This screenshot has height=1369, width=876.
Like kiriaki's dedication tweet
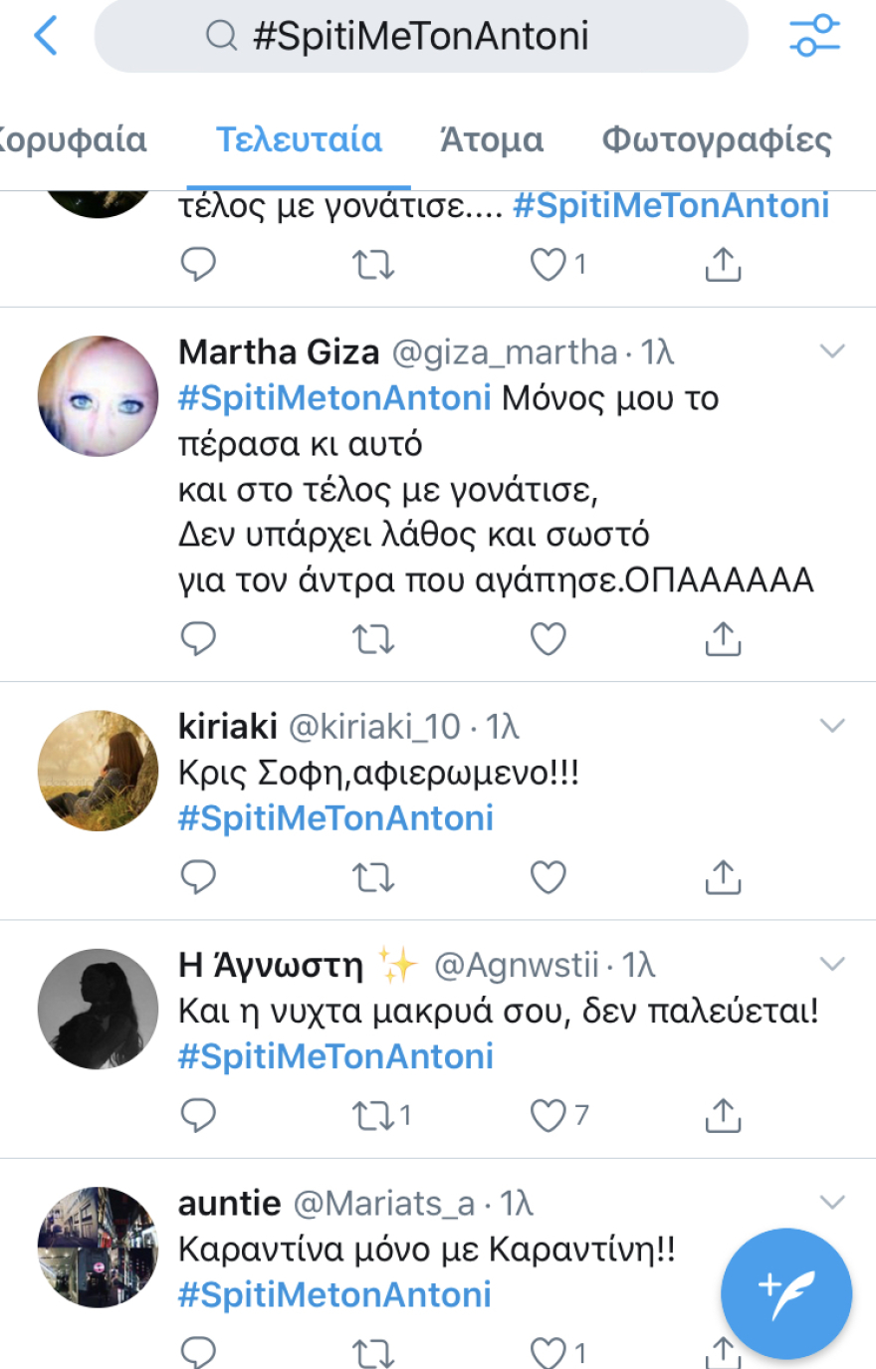[547, 877]
